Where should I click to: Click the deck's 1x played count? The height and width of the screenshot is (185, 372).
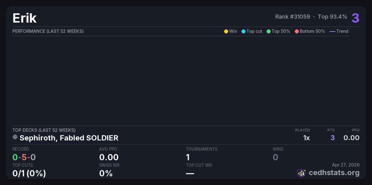(x=306, y=138)
